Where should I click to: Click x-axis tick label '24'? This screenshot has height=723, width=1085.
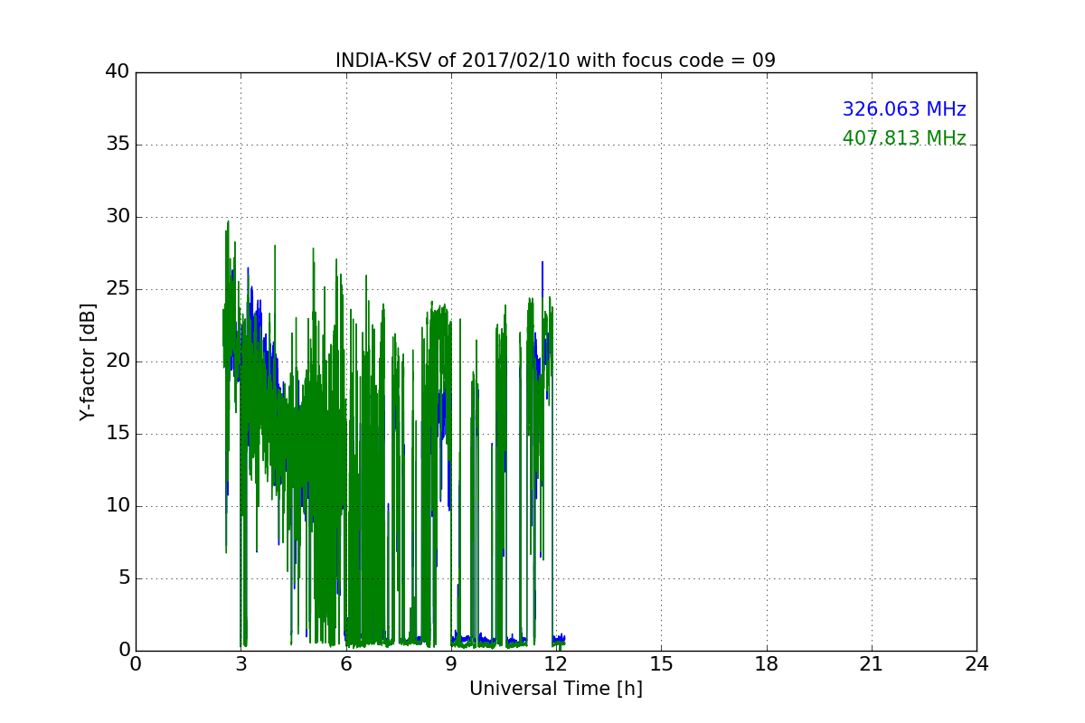click(976, 664)
